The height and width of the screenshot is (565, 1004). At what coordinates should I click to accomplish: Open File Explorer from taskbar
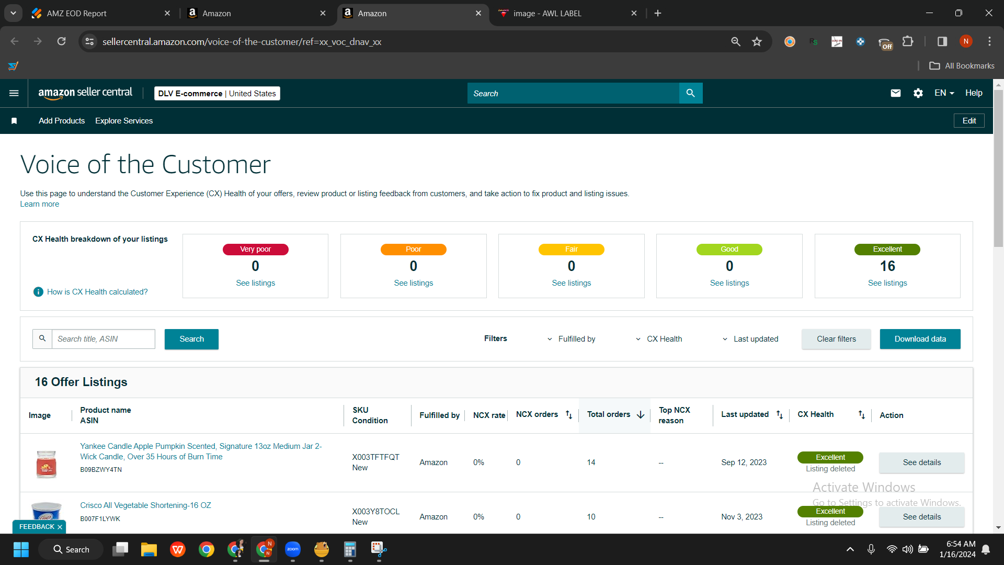pos(149,549)
